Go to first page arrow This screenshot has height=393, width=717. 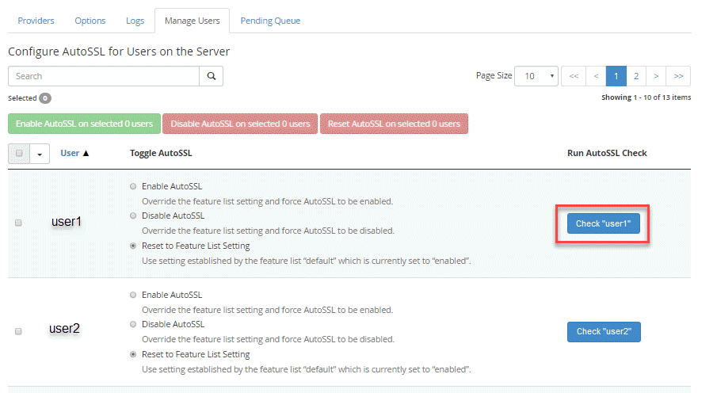point(574,76)
